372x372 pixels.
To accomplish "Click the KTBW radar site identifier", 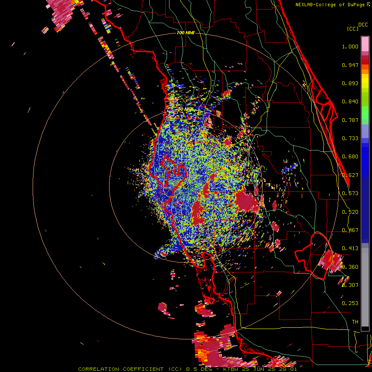I will (231, 369).
